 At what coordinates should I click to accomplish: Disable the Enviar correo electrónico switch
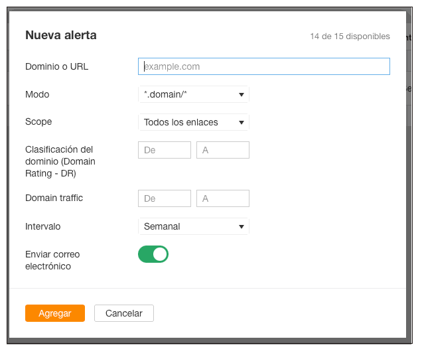[153, 254]
